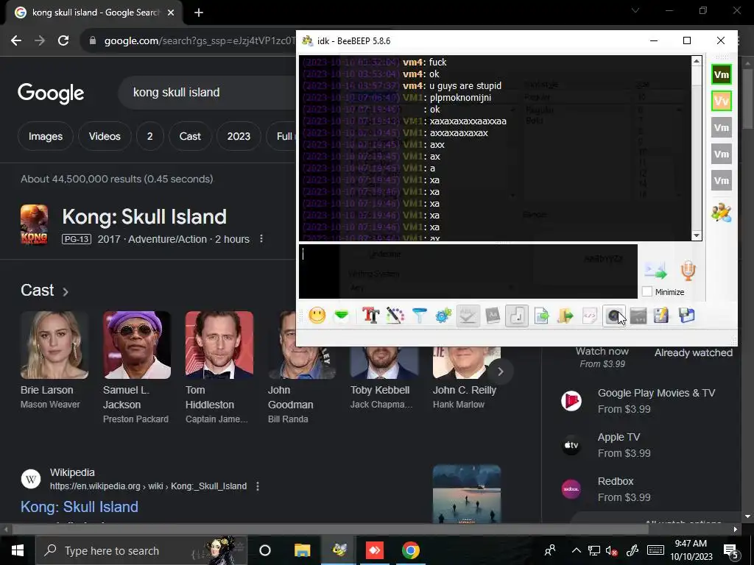Image resolution: width=754 pixels, height=565 pixels.
Task: Select the 2023 filter chip on Google
Action: (239, 136)
